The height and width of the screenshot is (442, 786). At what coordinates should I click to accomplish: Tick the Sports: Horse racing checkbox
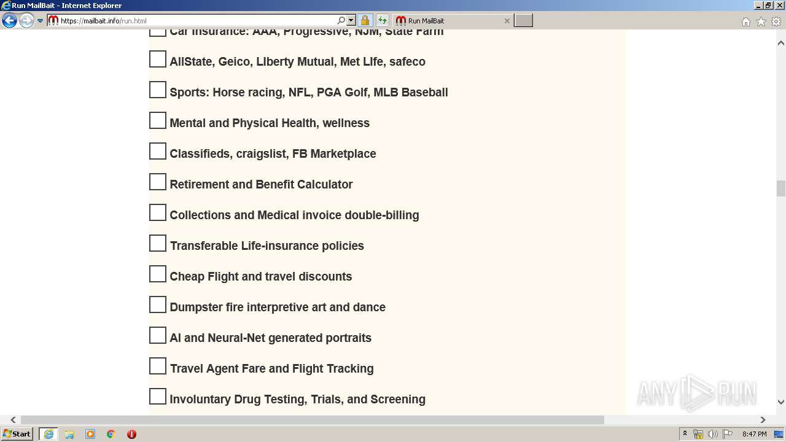point(158,90)
